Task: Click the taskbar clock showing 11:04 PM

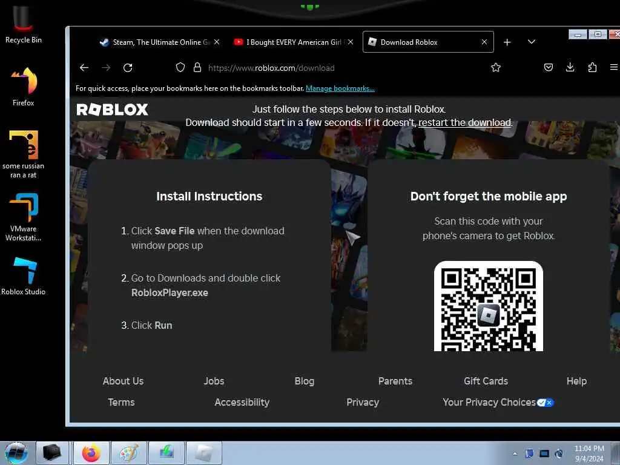Action: 589,453
